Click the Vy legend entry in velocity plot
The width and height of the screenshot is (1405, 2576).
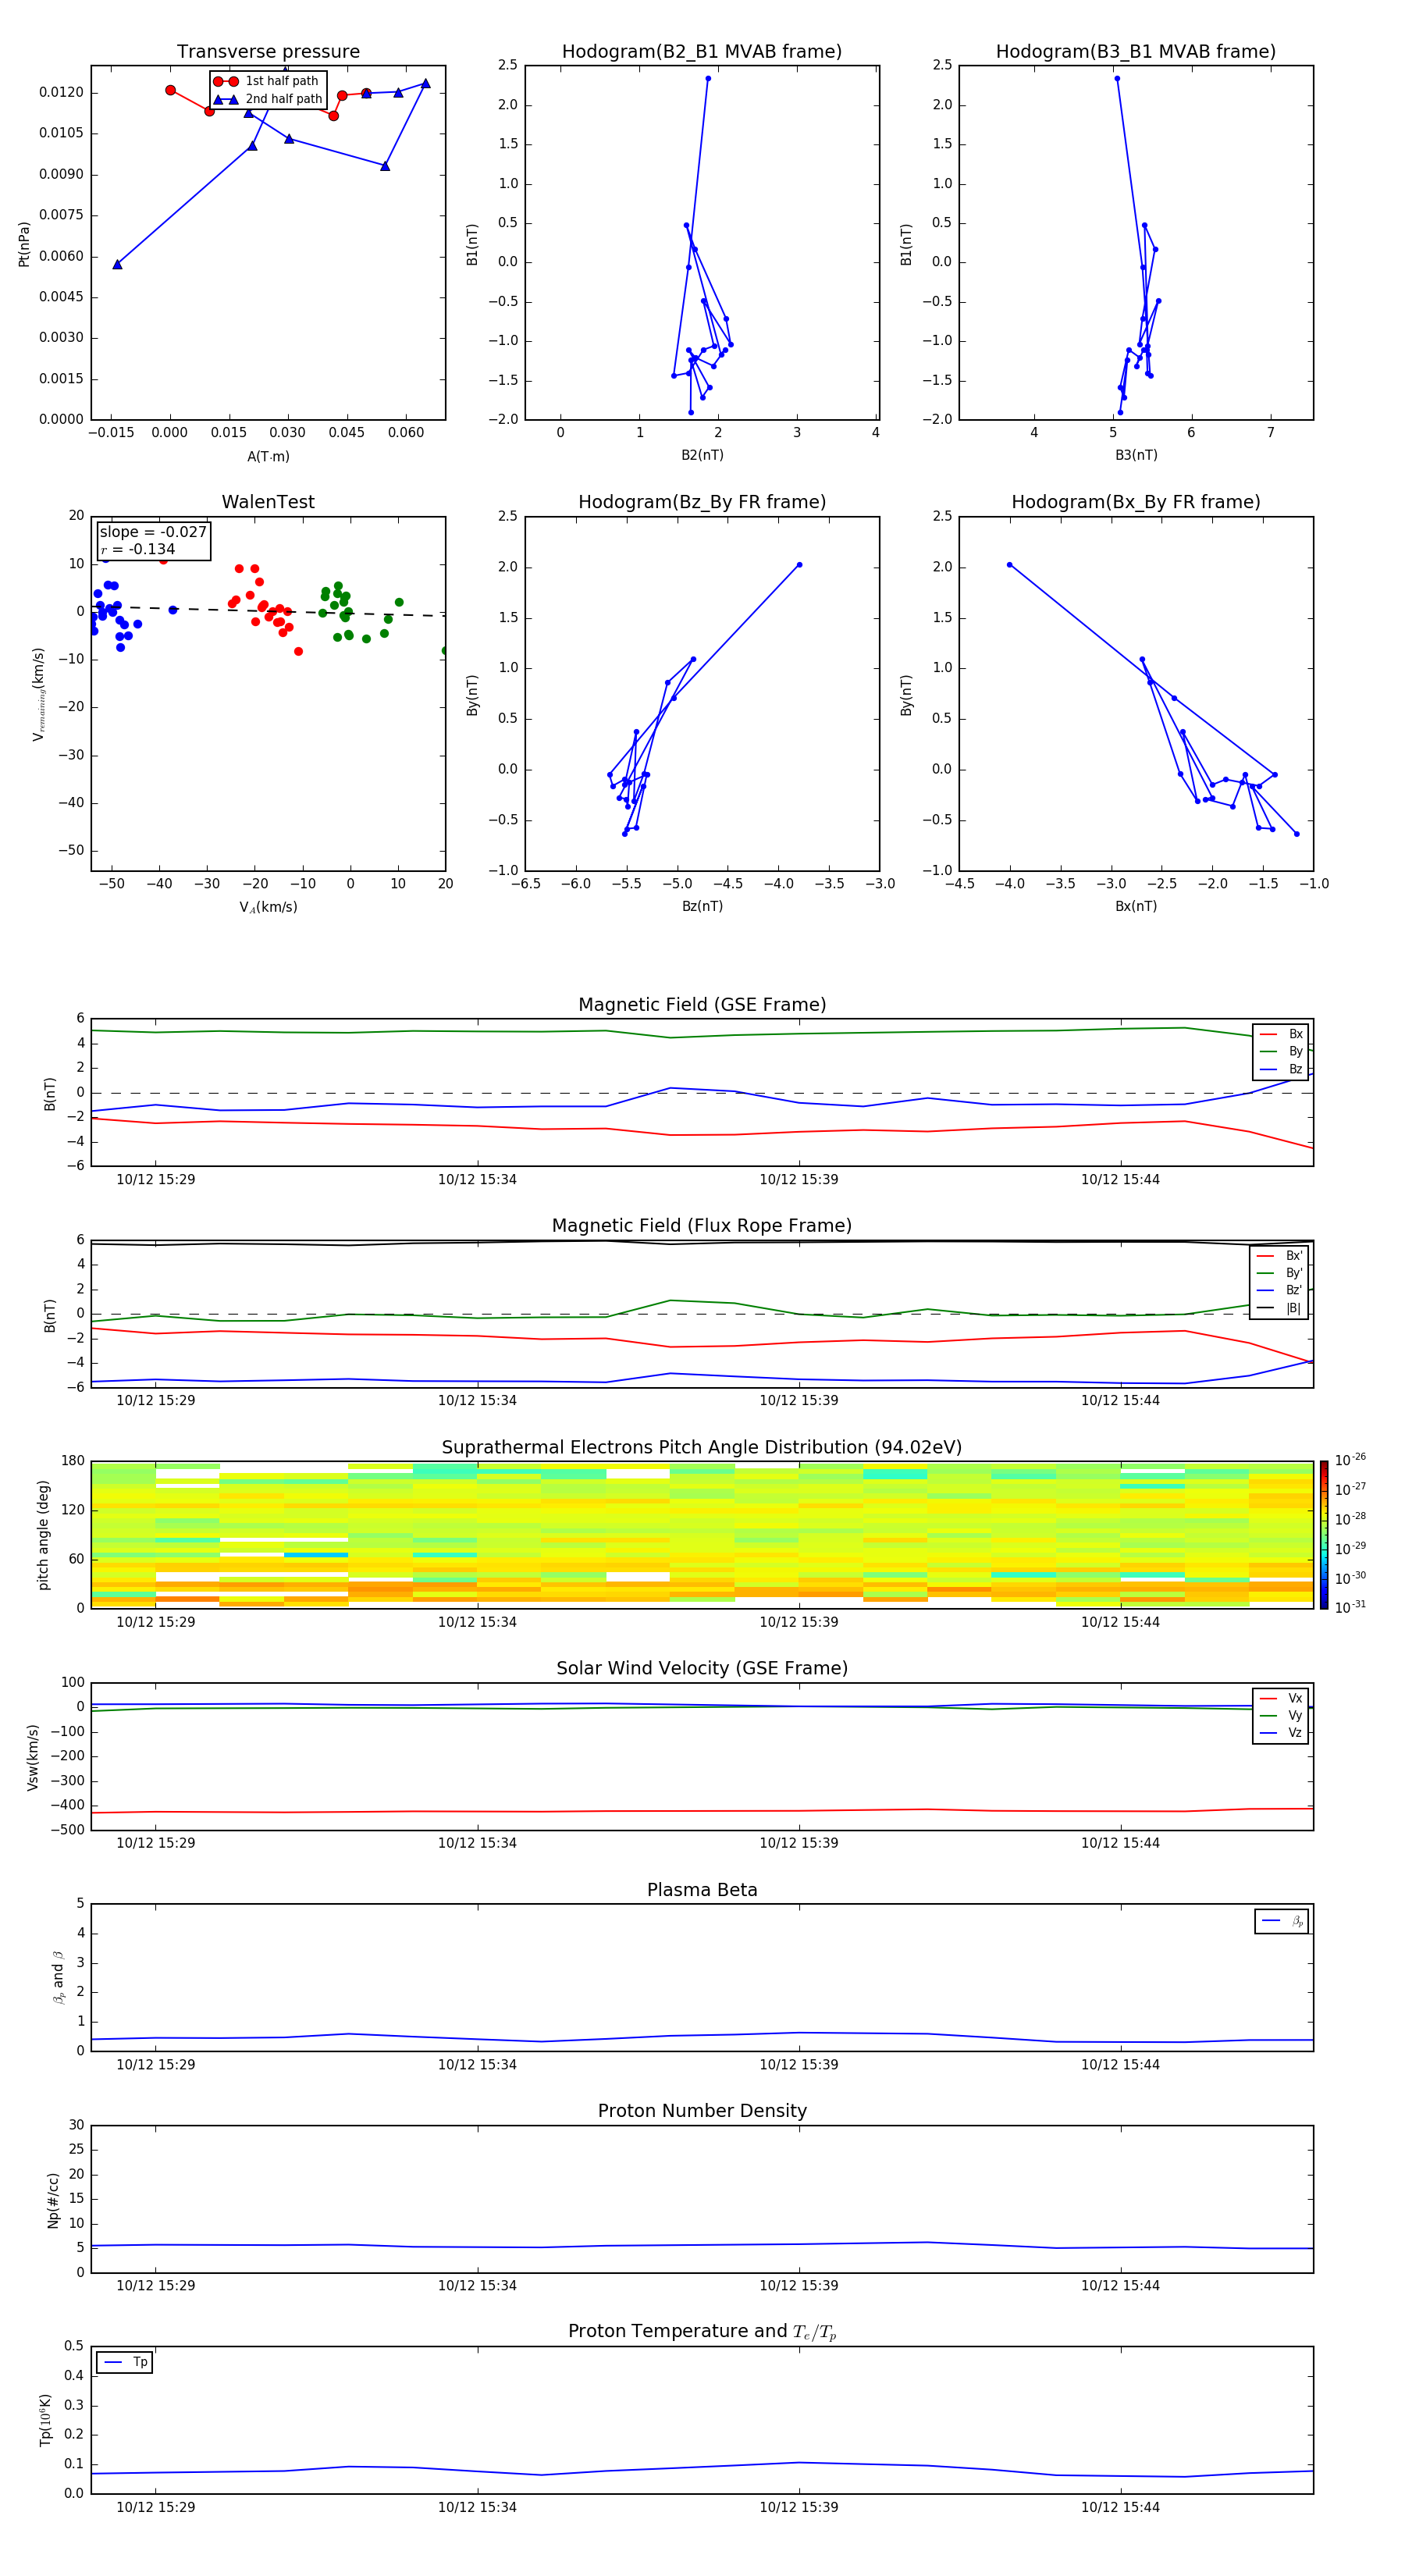pyautogui.click(x=1281, y=1715)
